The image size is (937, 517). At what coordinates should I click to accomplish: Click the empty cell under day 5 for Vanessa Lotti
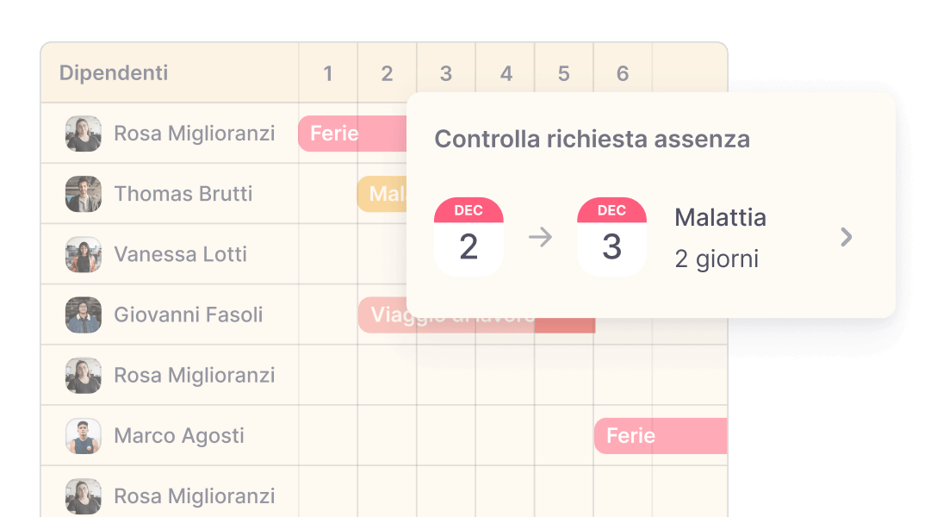(564, 254)
